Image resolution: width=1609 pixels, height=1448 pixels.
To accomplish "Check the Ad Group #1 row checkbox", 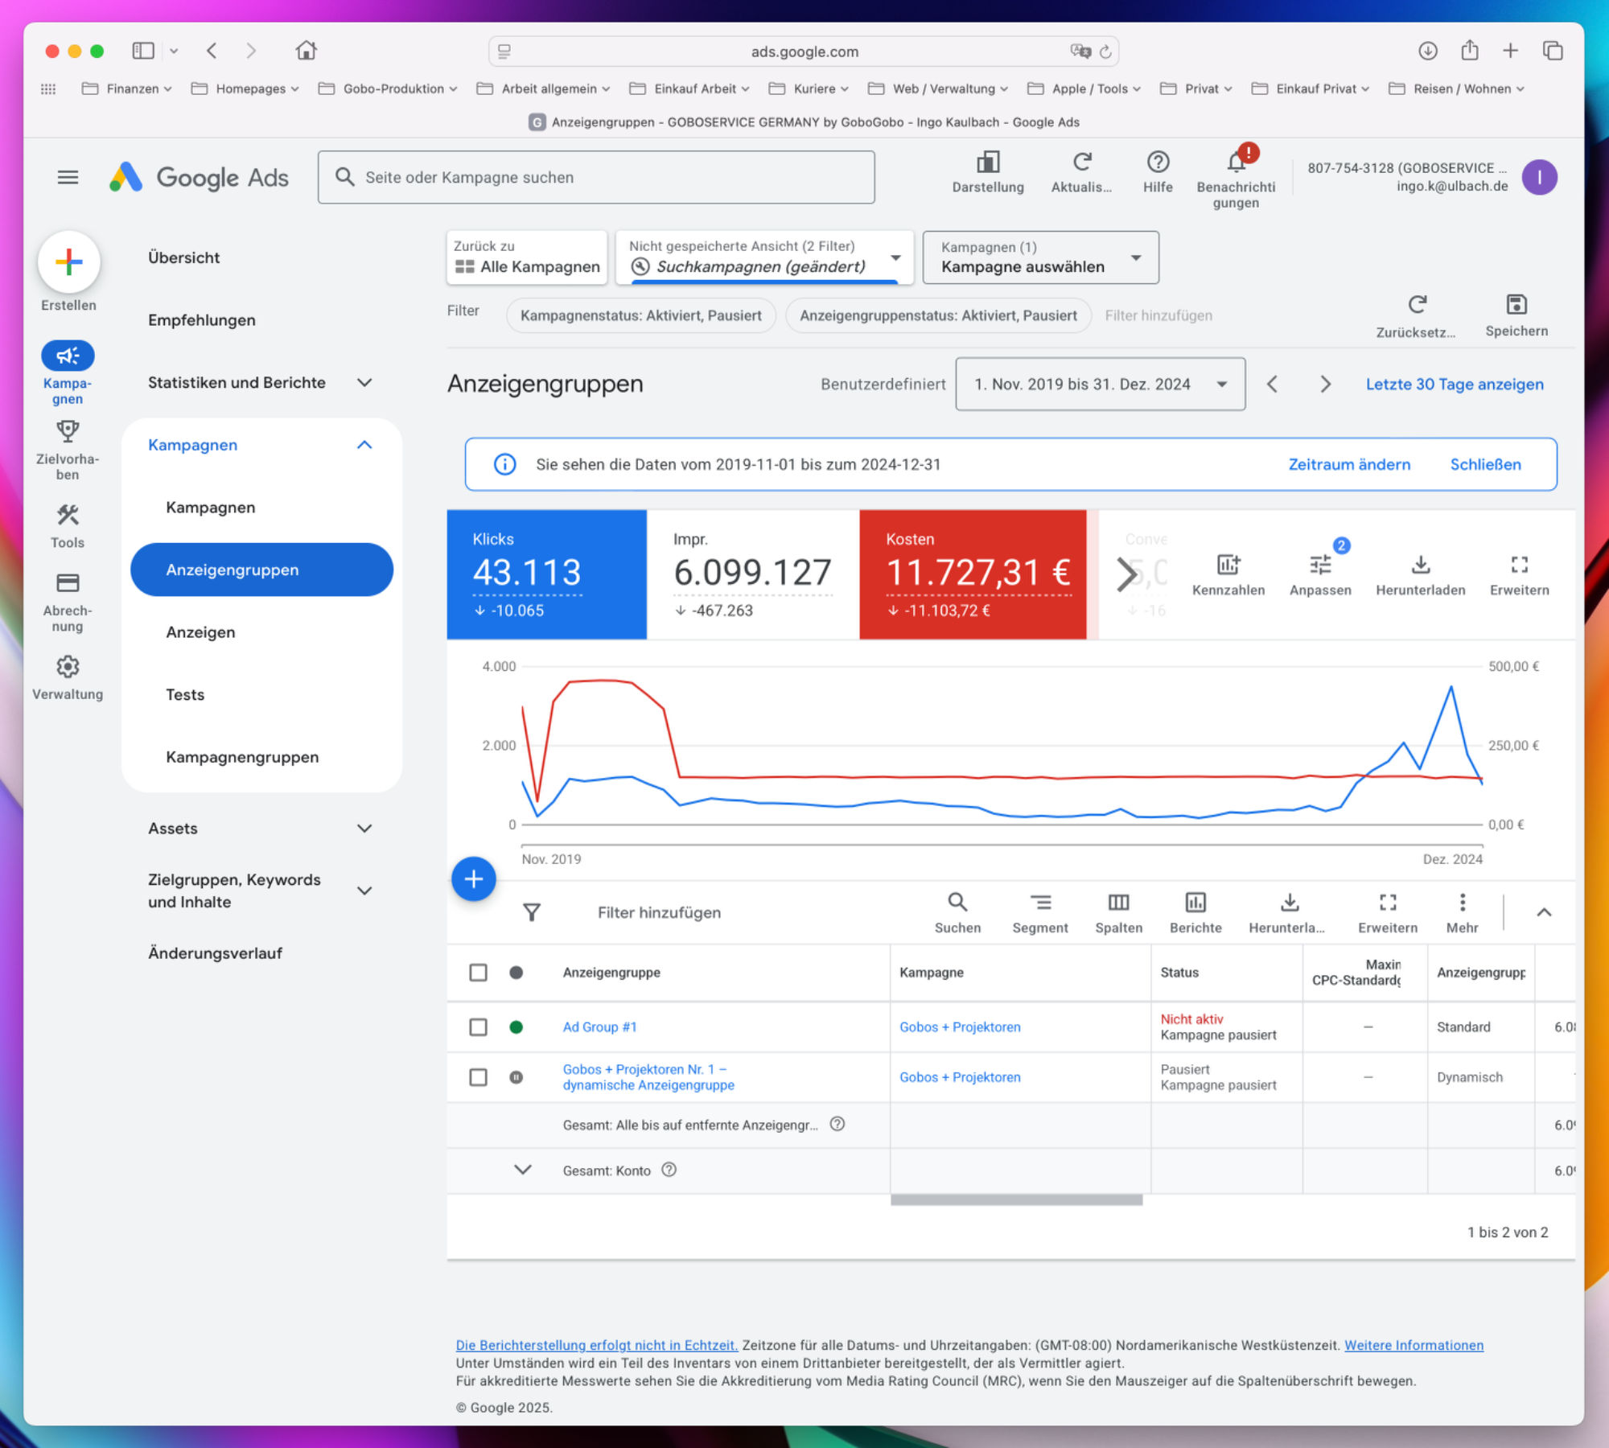I will point(478,1027).
